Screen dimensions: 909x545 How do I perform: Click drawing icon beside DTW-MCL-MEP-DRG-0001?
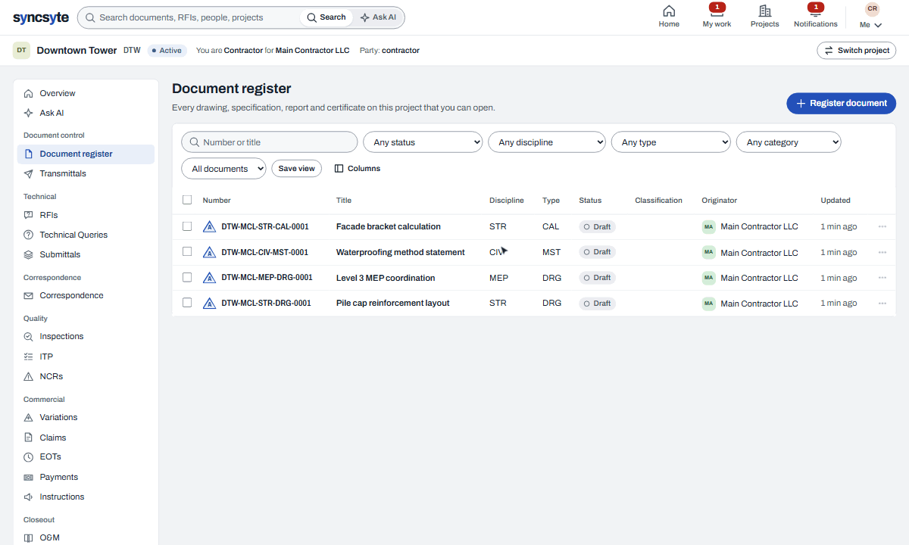210,278
